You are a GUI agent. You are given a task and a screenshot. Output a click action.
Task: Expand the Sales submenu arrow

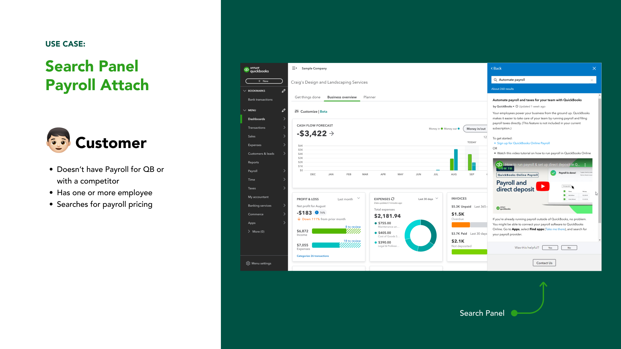coord(284,136)
